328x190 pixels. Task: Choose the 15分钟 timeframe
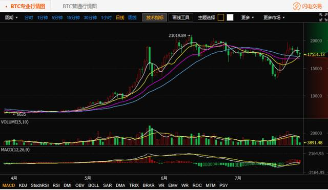73,17
